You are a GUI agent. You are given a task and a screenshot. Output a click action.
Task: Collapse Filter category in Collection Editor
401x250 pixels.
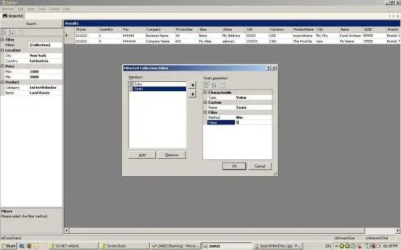(x=205, y=112)
